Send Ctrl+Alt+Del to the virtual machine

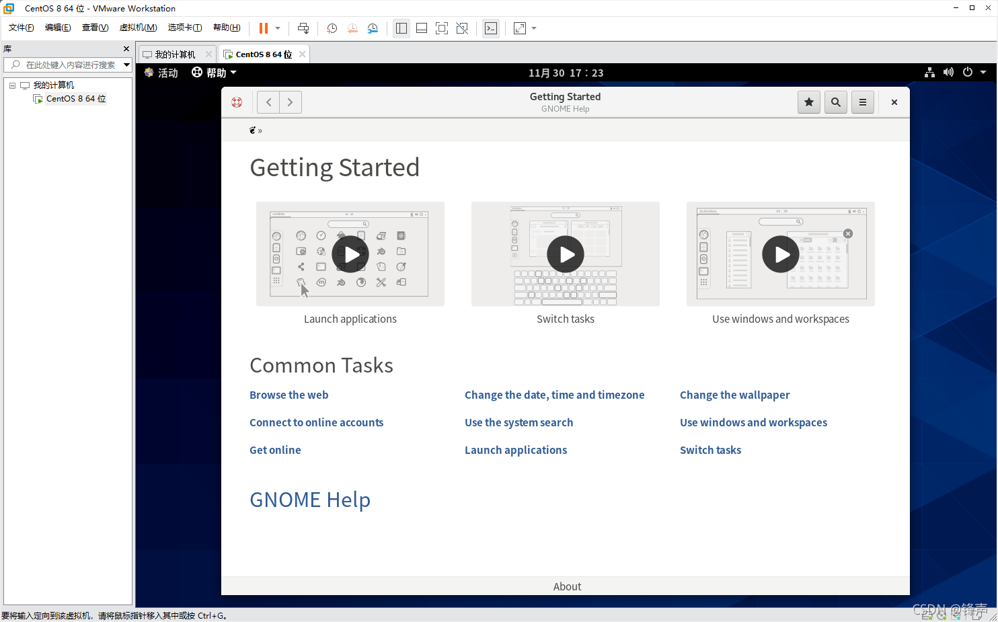(x=303, y=28)
